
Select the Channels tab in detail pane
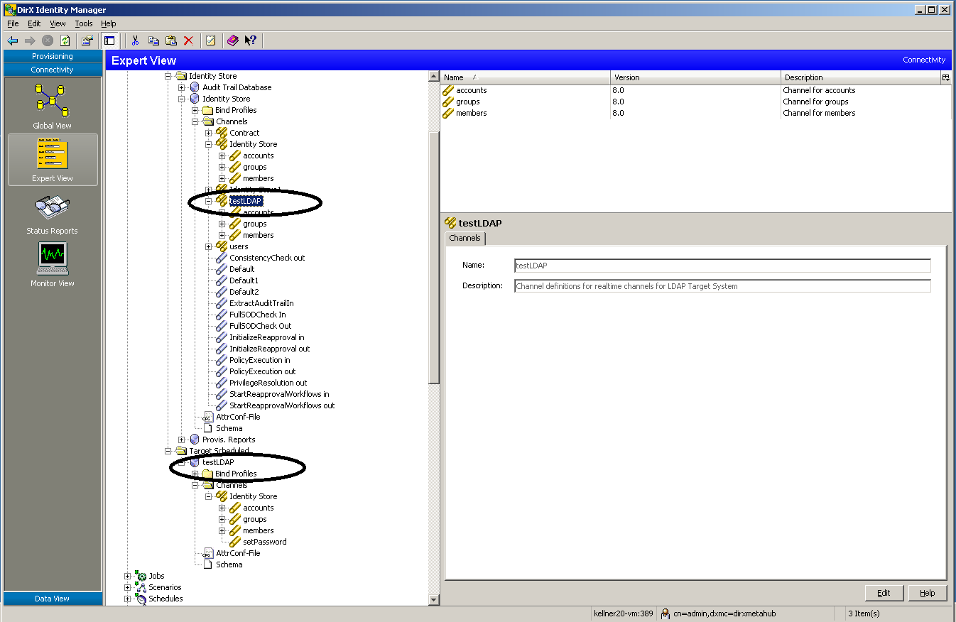[465, 238]
